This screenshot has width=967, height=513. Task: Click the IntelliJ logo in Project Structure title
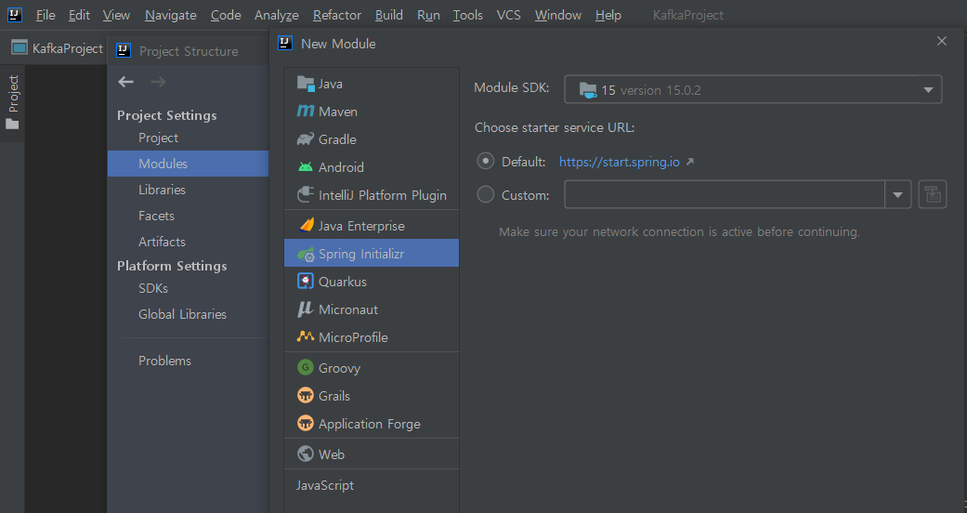coord(124,50)
